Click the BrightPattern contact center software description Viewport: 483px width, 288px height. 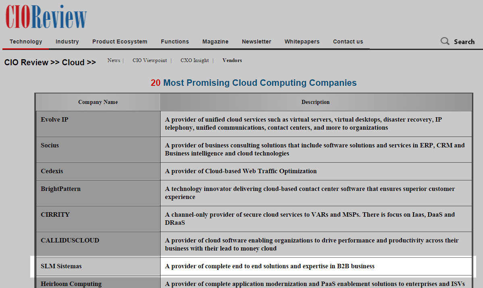click(x=310, y=193)
